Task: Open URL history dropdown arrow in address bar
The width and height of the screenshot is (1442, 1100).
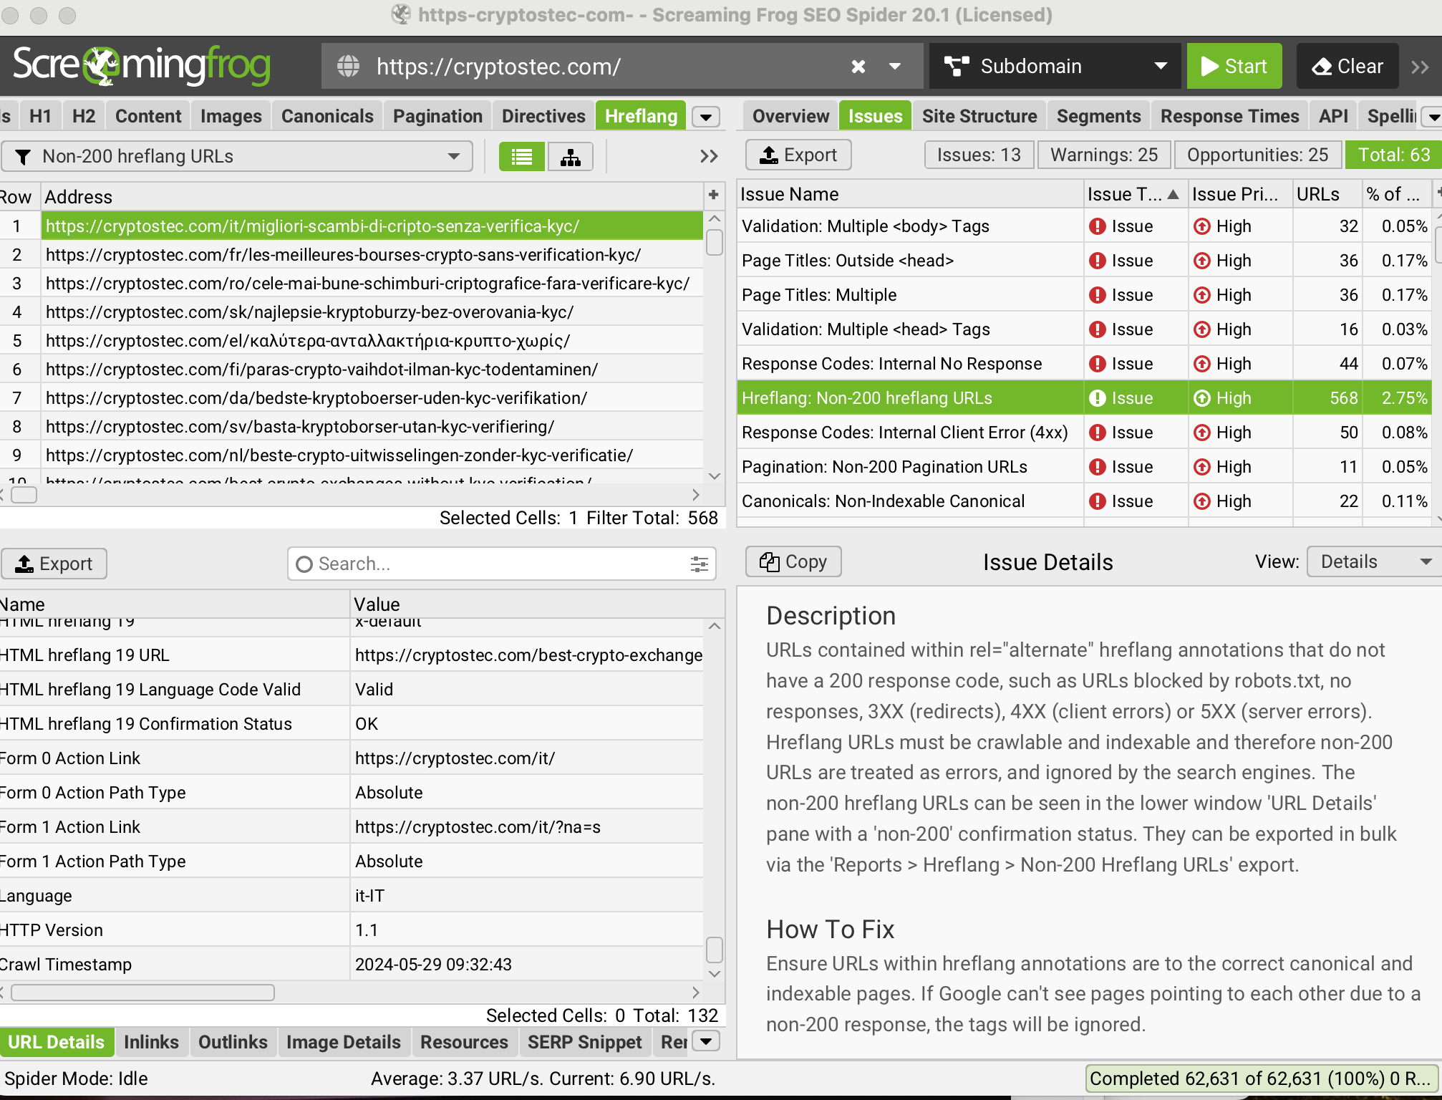Action: 895,67
